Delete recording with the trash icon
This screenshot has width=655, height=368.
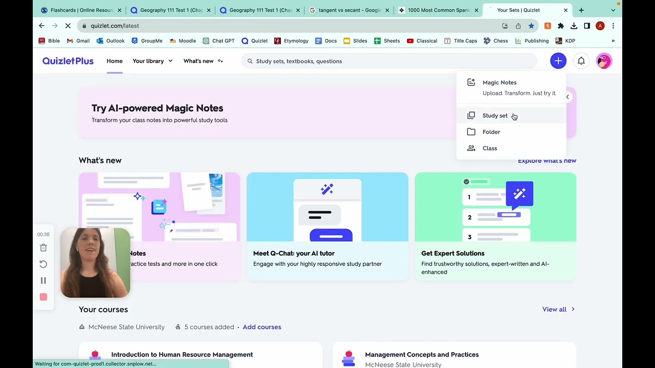pos(43,248)
